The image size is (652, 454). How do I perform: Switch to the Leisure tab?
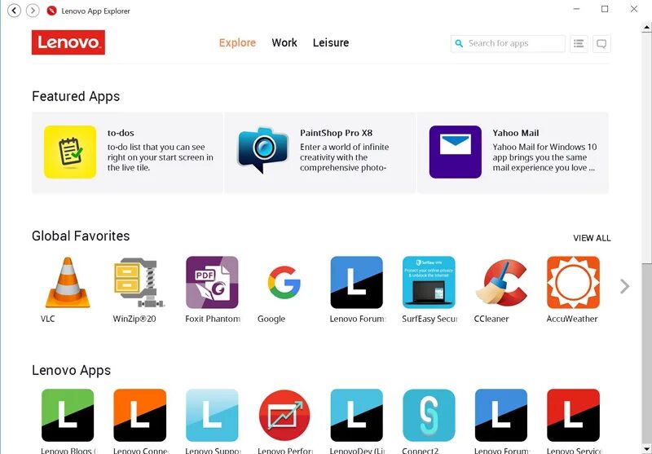point(331,43)
